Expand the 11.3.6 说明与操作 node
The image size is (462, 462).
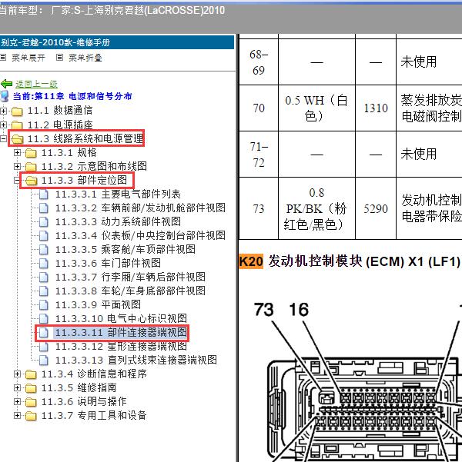[17, 401]
